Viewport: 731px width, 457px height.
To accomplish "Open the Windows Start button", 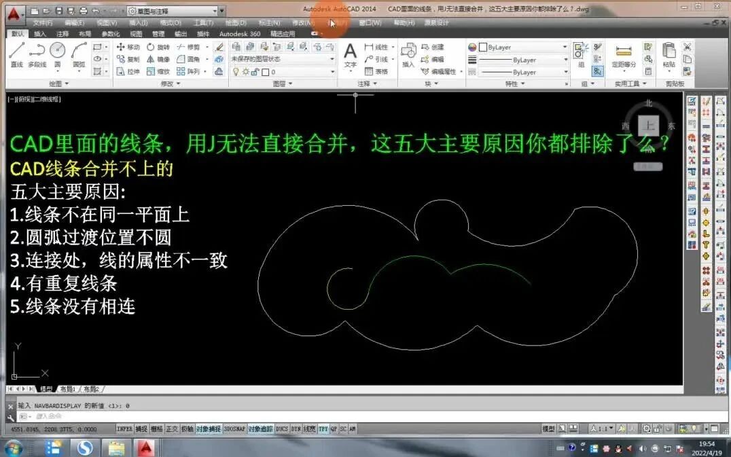I will 13,448.
